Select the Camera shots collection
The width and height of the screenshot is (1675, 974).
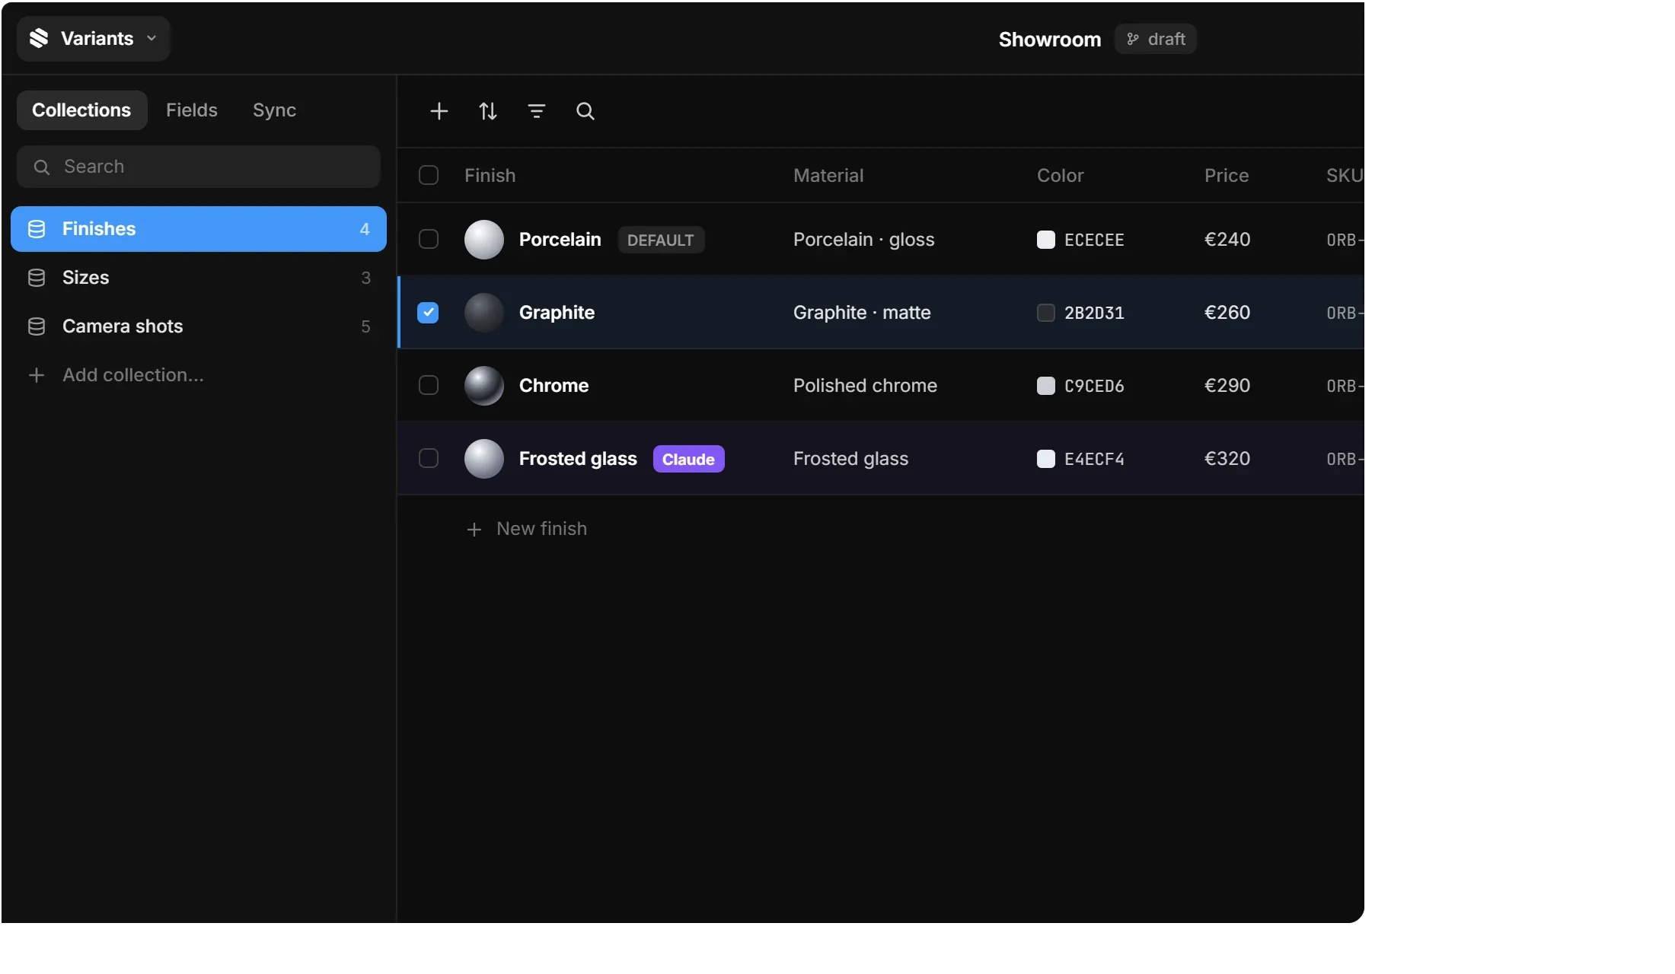click(x=199, y=326)
